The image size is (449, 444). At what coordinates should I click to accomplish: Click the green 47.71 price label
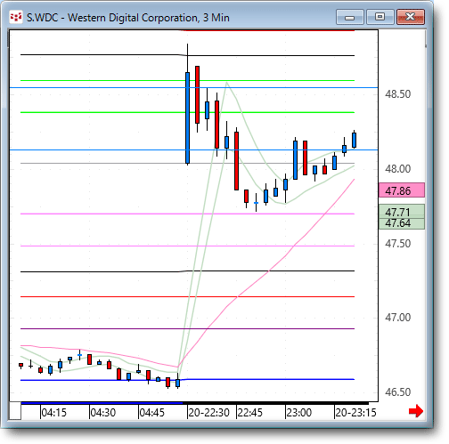(402, 212)
